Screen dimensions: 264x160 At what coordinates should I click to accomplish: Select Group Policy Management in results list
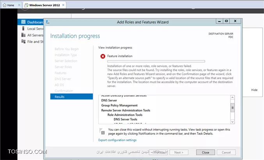click(x=119, y=105)
